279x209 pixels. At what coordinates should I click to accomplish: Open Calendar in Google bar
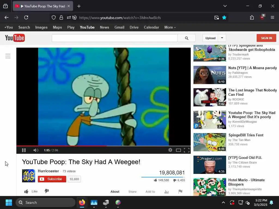click(151, 27)
